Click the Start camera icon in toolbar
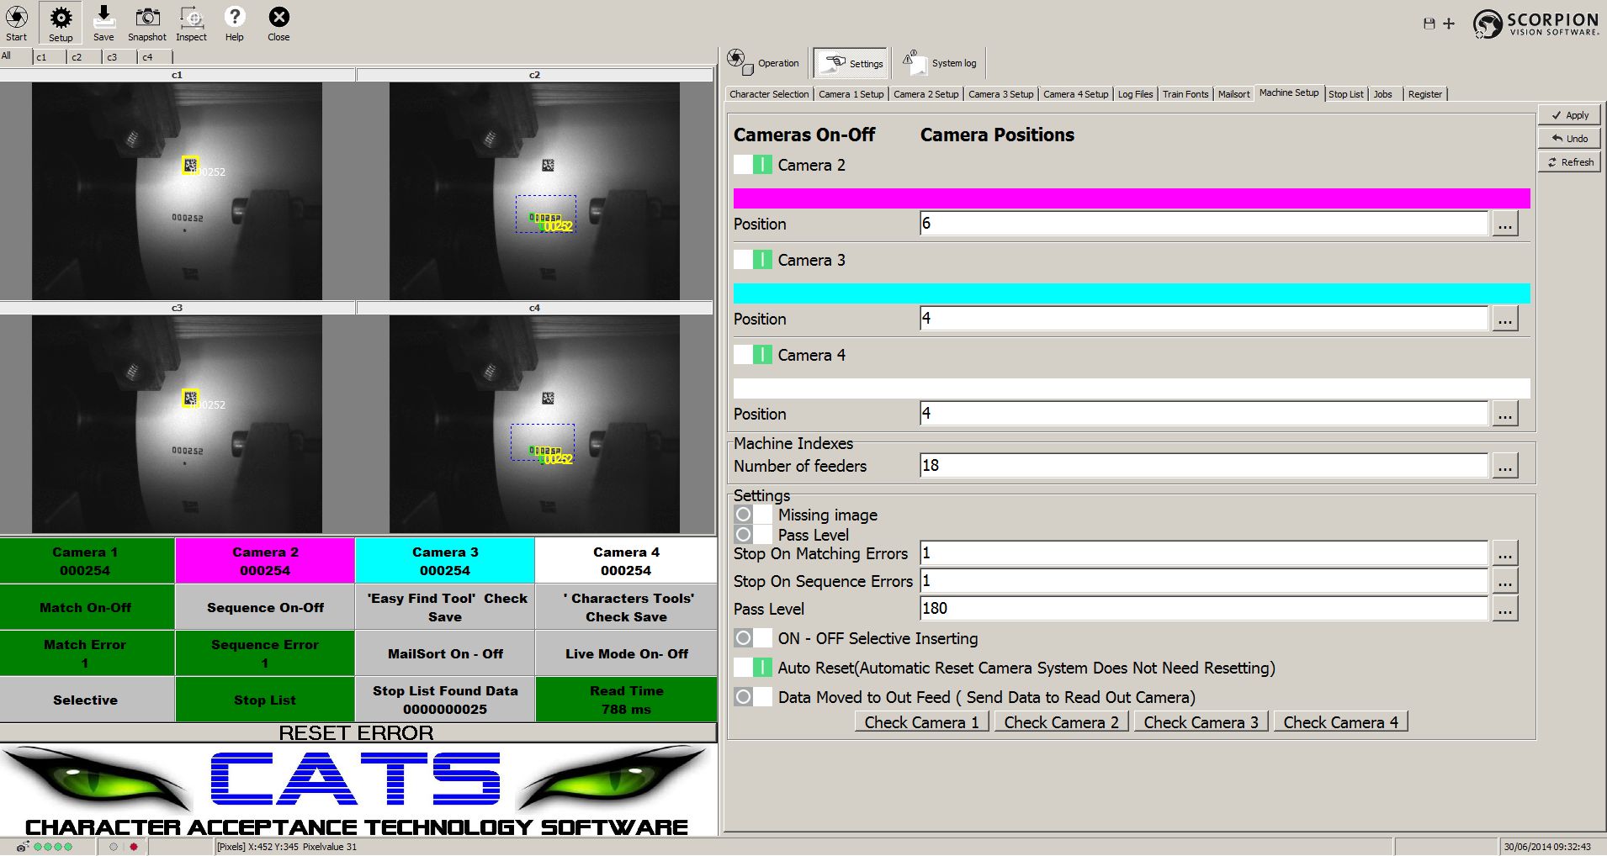Image resolution: width=1607 pixels, height=856 pixels. [17, 18]
